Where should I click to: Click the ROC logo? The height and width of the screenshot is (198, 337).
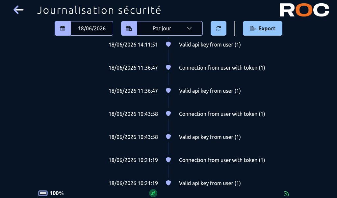click(x=304, y=10)
